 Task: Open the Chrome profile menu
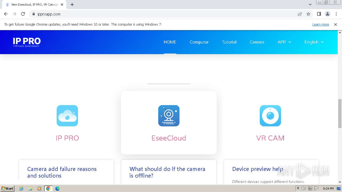[x=327, y=14]
